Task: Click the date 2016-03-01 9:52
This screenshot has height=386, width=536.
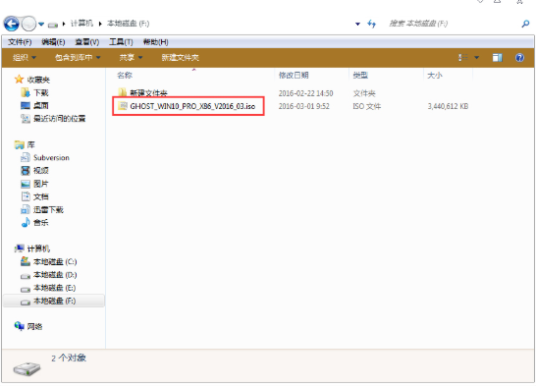Action: [x=304, y=106]
